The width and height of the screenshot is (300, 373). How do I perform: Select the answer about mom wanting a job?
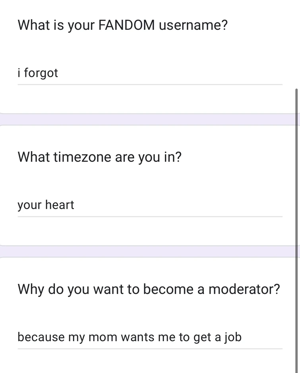[x=130, y=337]
